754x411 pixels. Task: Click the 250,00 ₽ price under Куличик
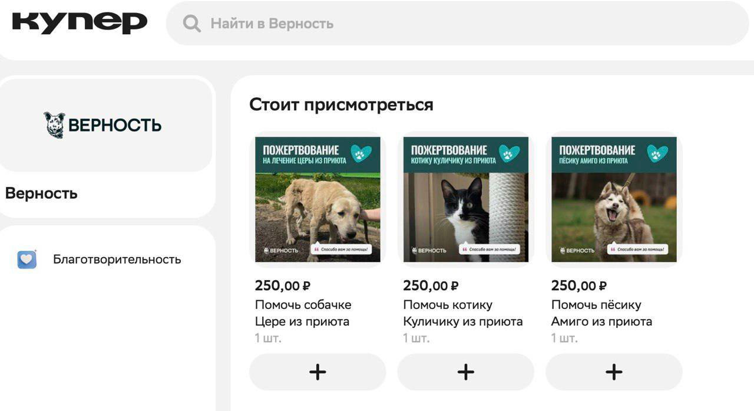click(x=431, y=286)
